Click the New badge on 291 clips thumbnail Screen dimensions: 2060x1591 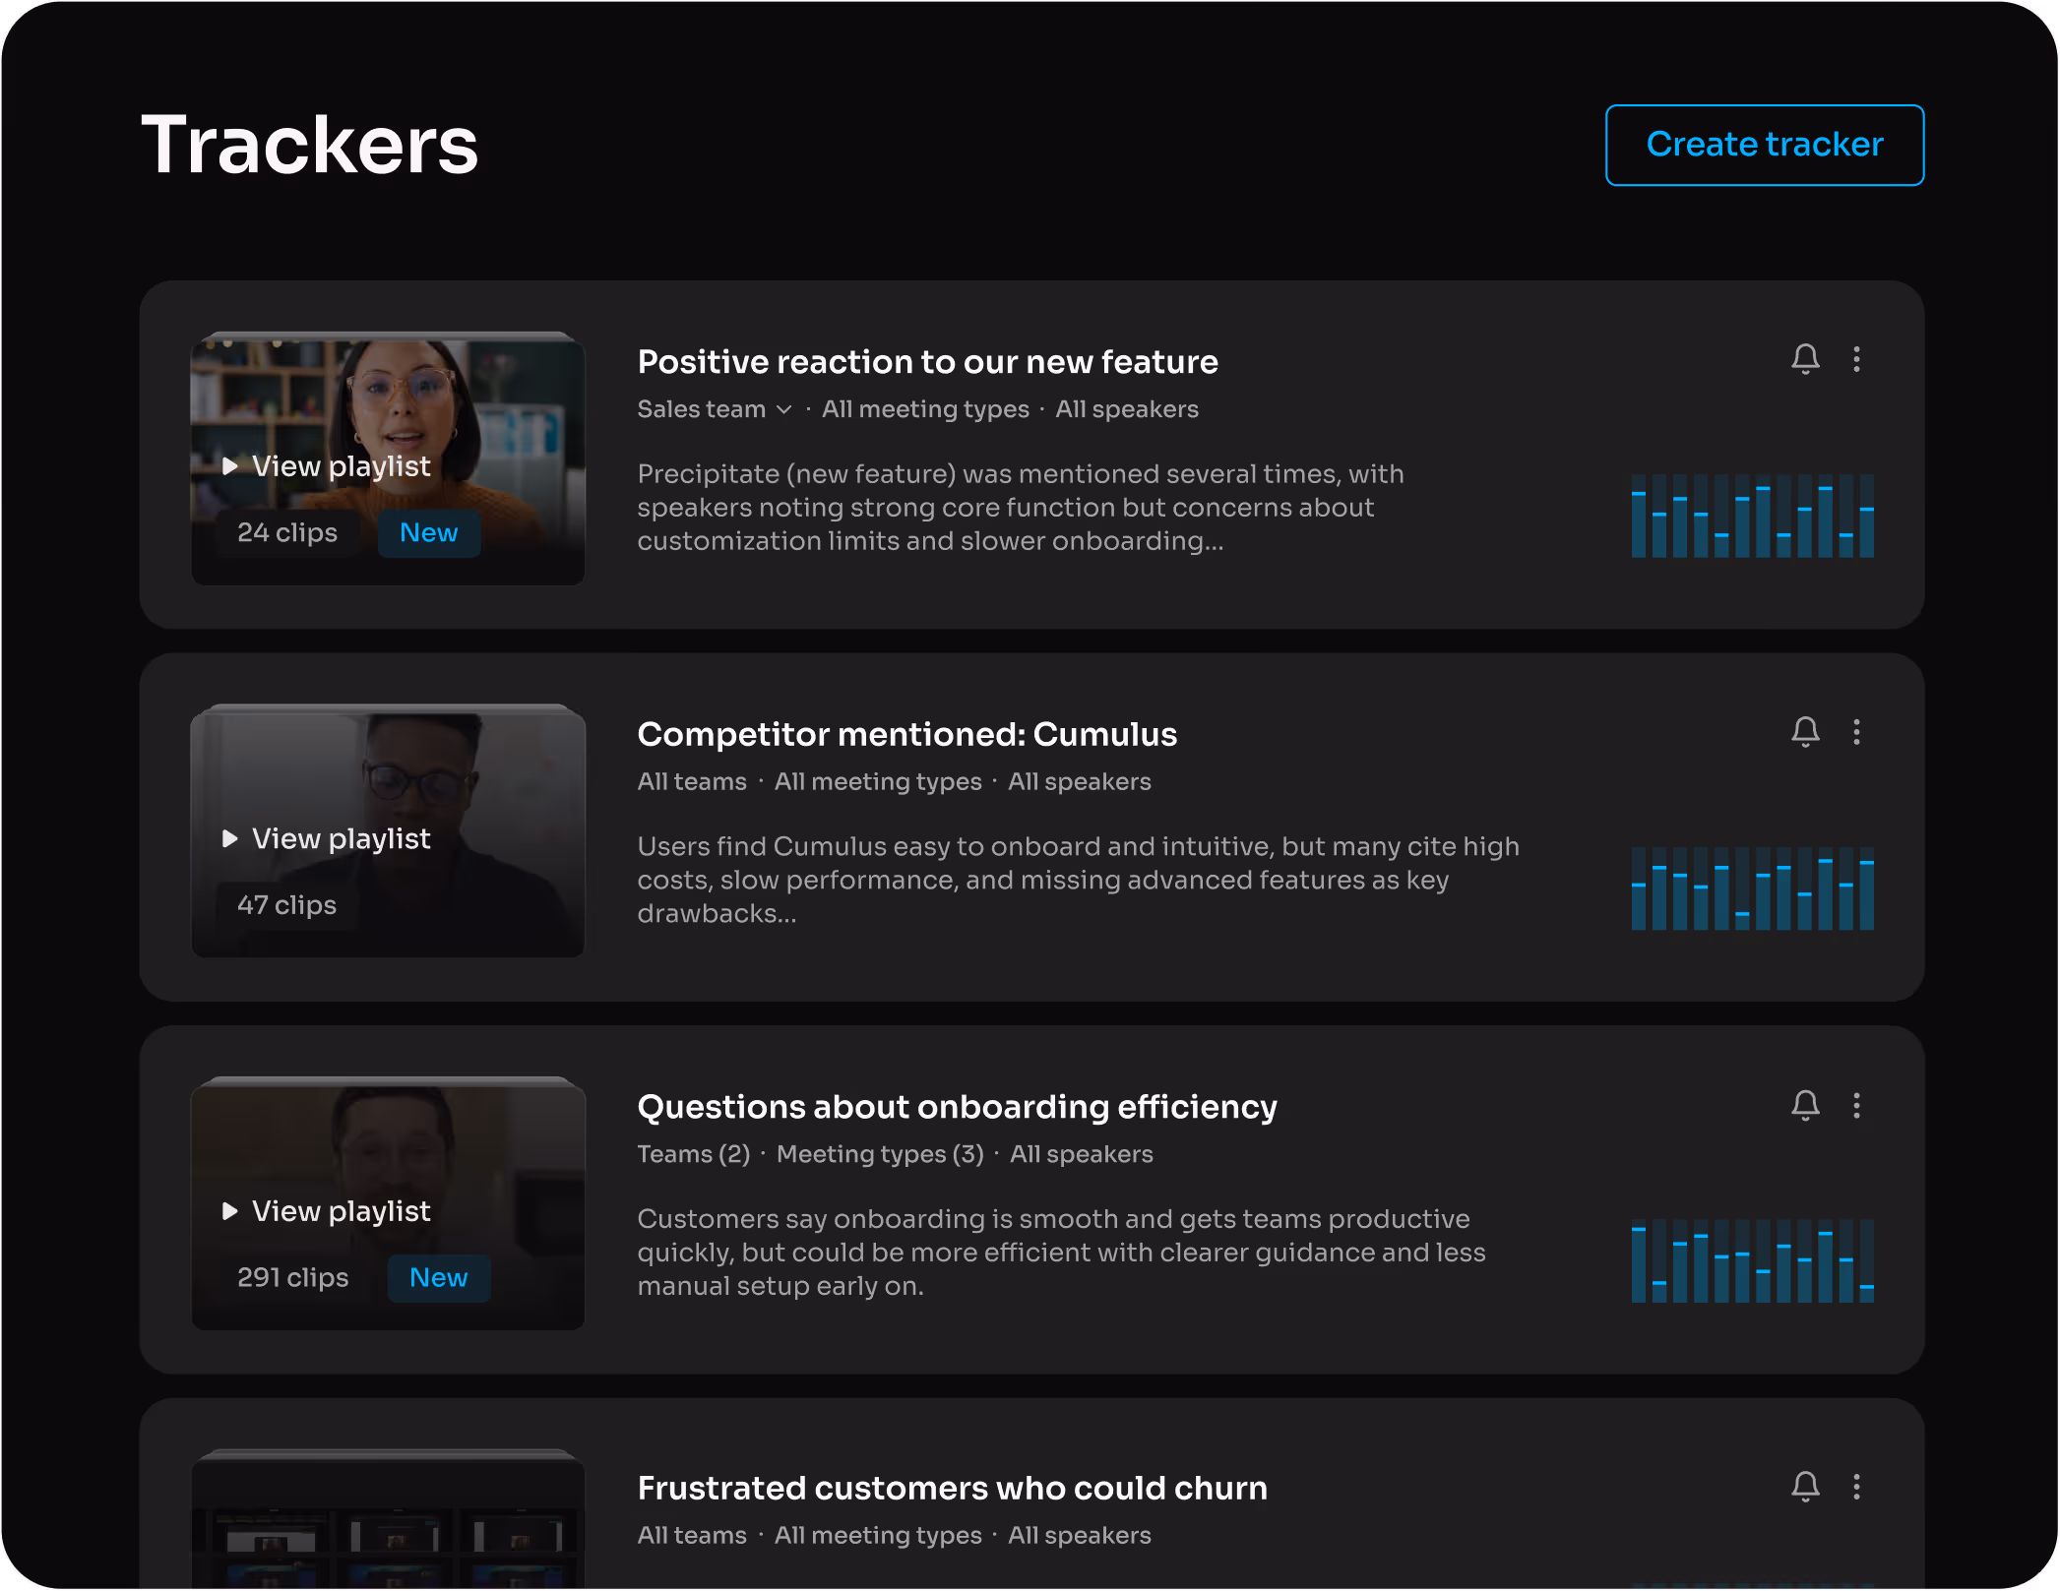coord(438,1278)
